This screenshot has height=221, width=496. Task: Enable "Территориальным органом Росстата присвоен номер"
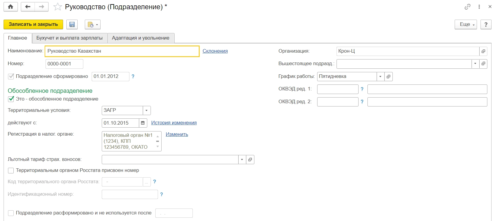11,170
